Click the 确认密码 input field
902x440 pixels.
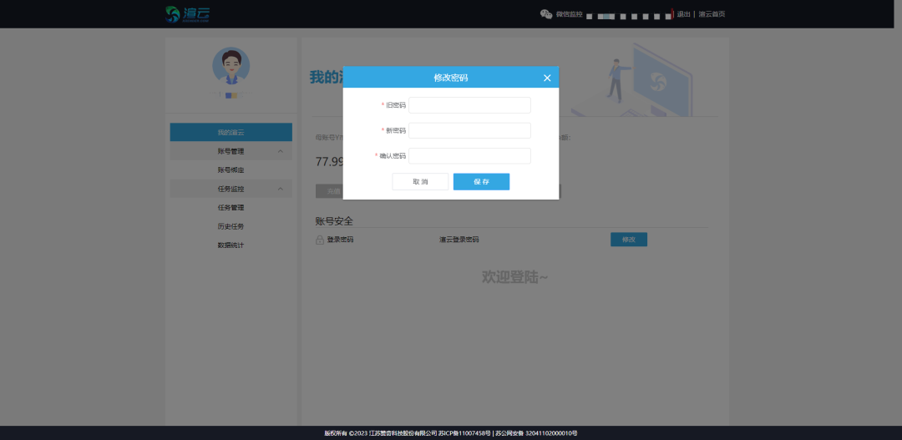[x=469, y=156]
